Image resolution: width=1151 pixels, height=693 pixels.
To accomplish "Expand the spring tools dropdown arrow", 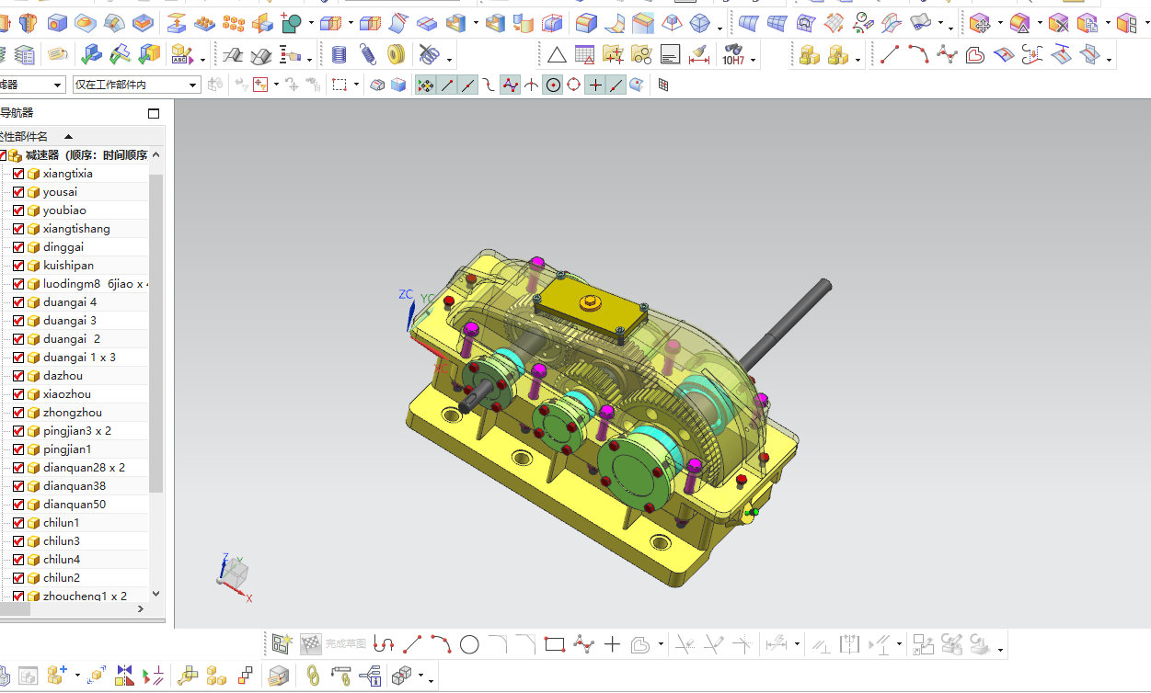I will [x=449, y=61].
